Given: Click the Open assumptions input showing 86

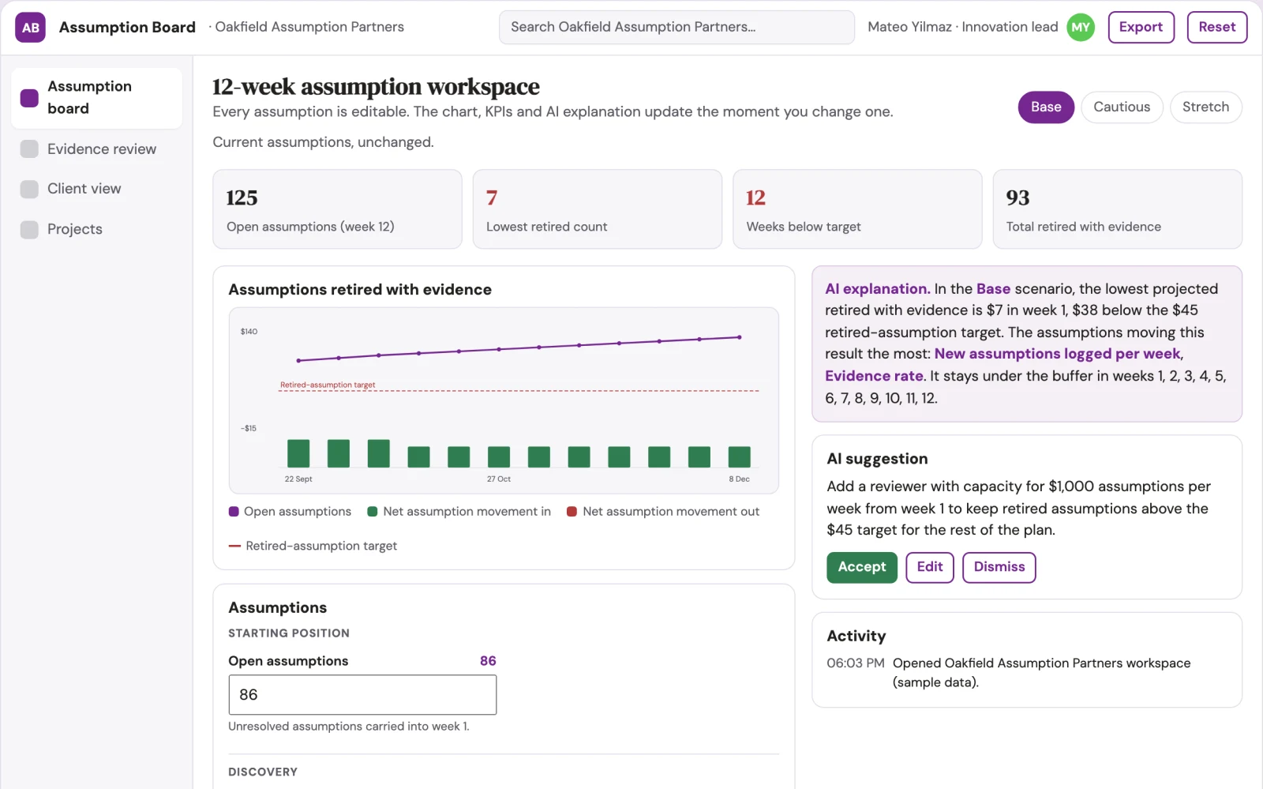Looking at the screenshot, I should click(x=362, y=695).
